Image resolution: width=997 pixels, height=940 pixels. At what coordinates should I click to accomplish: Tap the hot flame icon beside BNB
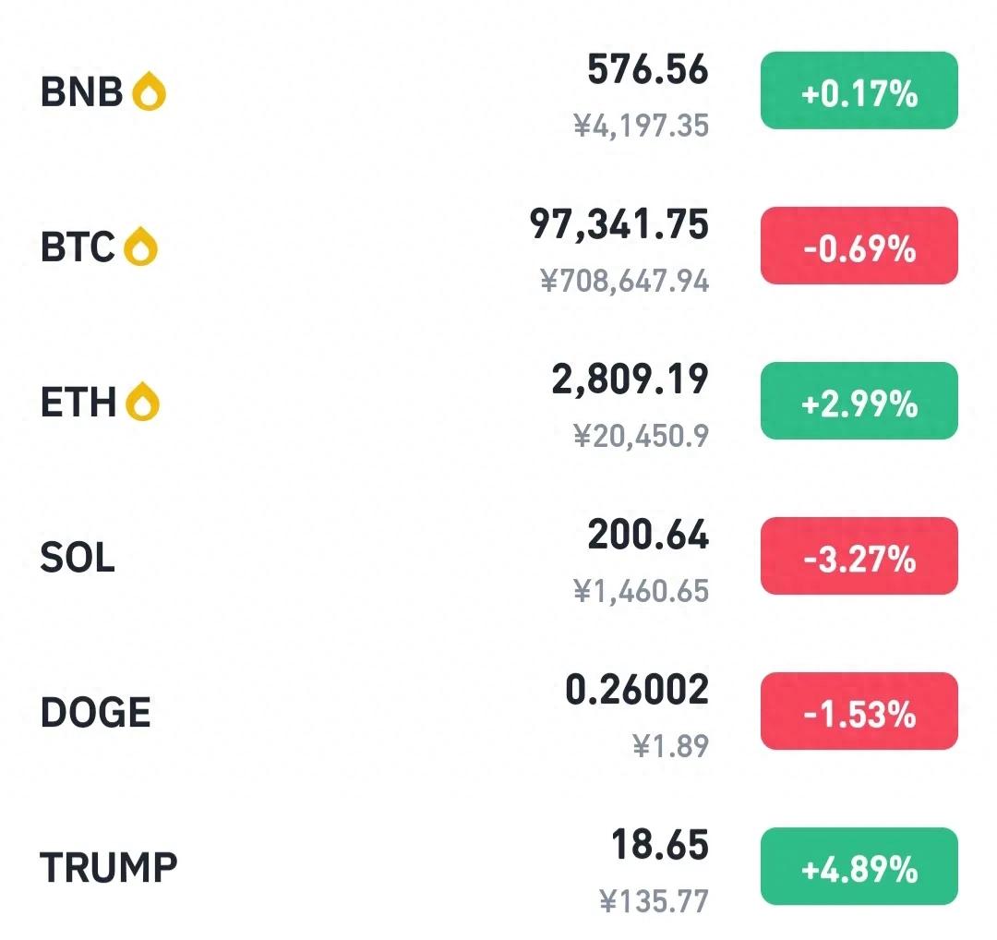(149, 90)
